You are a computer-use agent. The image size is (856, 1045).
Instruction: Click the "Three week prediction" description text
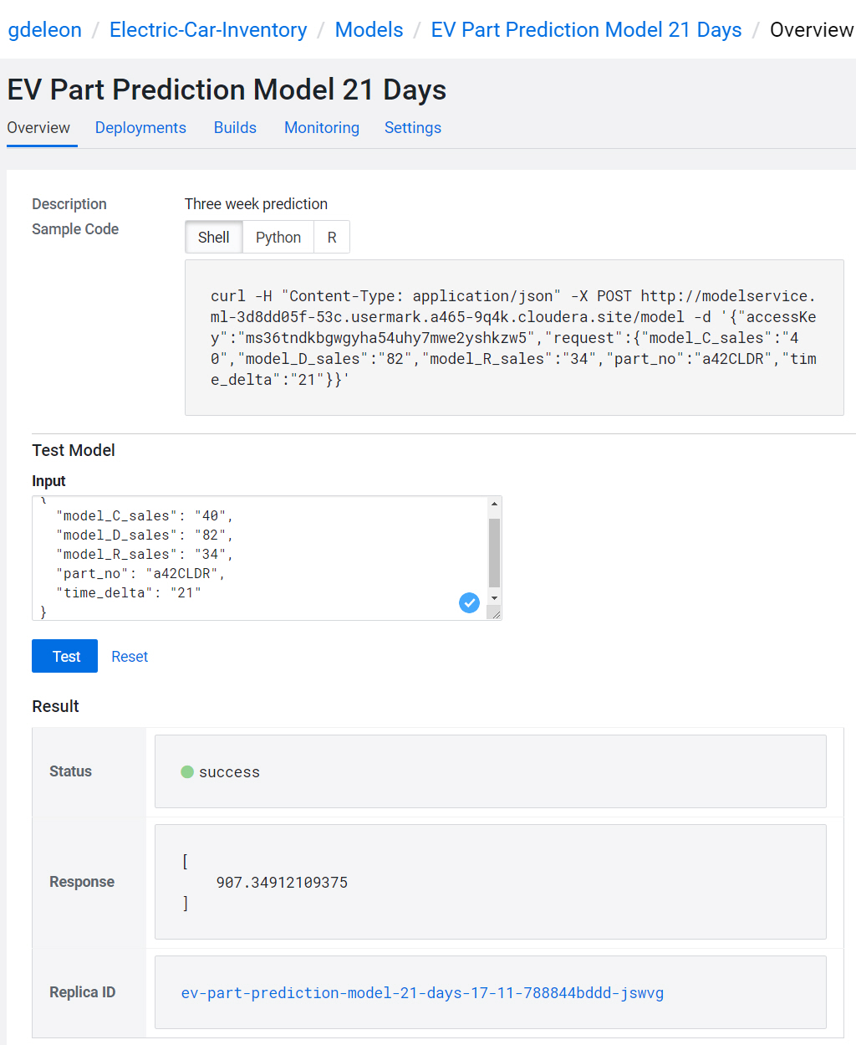click(256, 204)
